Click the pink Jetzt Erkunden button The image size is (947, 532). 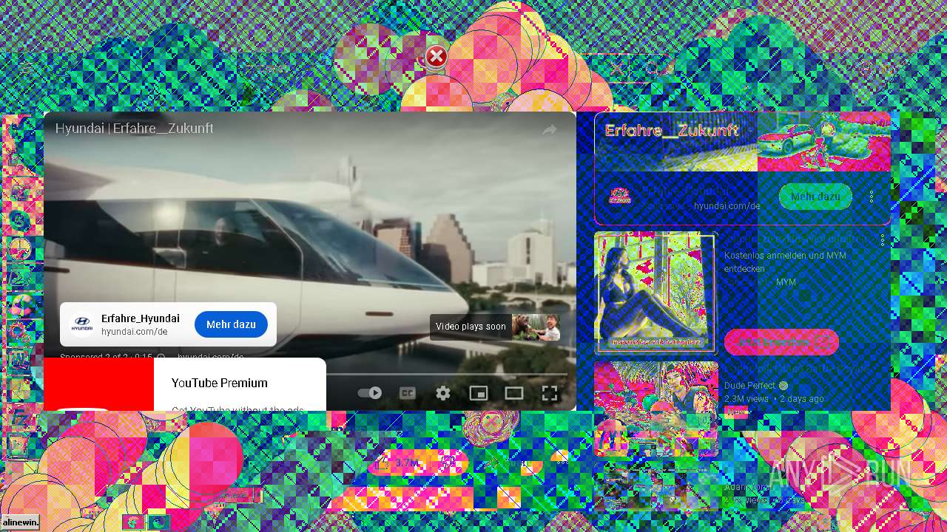[x=781, y=342]
